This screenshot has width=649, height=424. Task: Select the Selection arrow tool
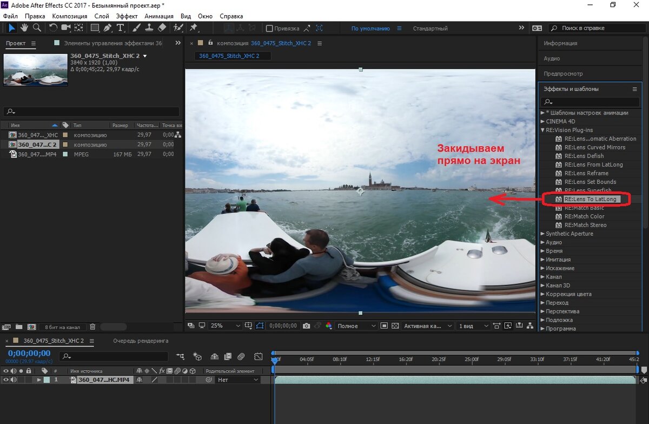pos(11,28)
